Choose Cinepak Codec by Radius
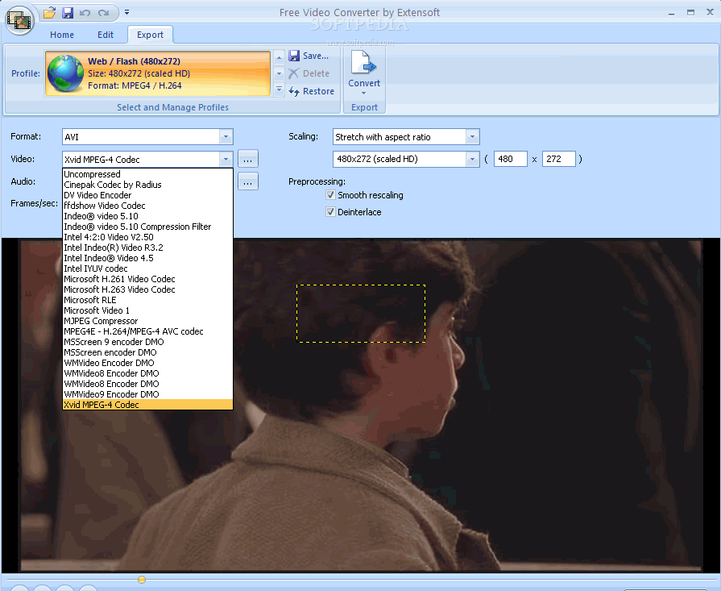721x591 pixels. pyautogui.click(x=147, y=185)
